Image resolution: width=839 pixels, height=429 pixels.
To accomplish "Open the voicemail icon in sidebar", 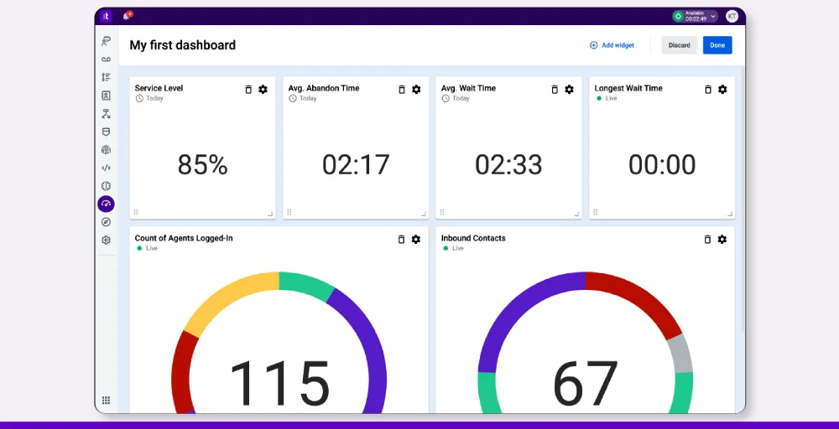I will coord(106,59).
